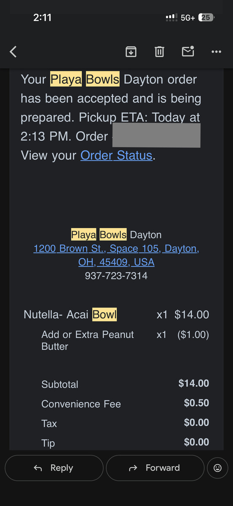Mark the email as unread with the envelope icon
This screenshot has height=506, width=233.
click(188, 51)
